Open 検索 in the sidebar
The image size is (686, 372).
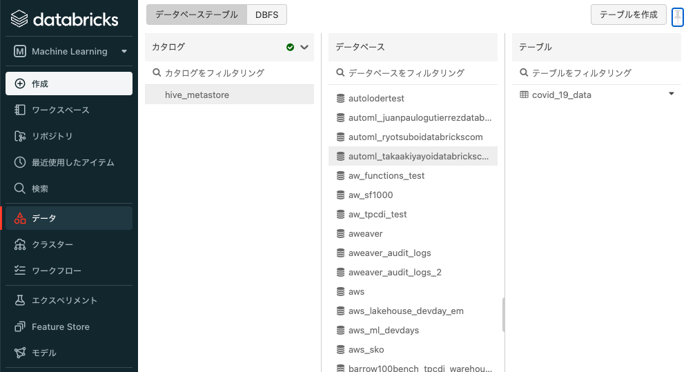69,188
